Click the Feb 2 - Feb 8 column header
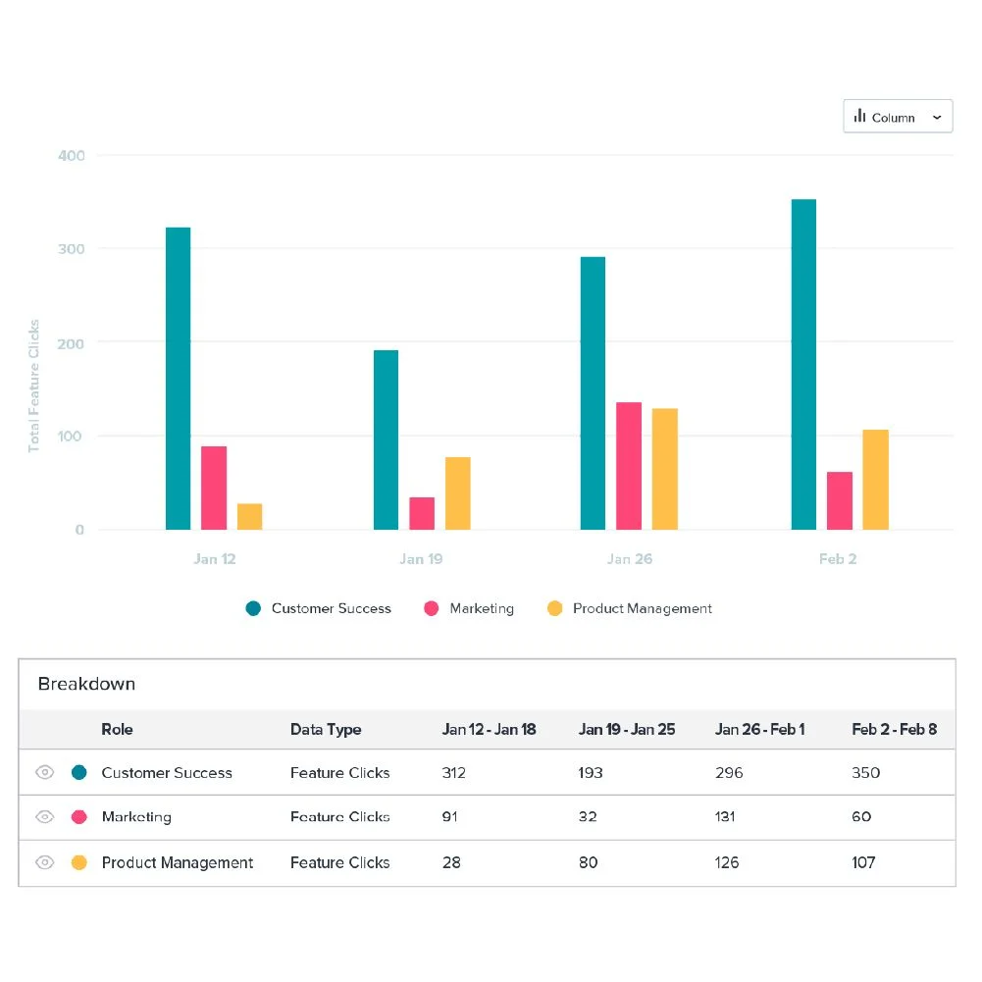 coord(894,729)
